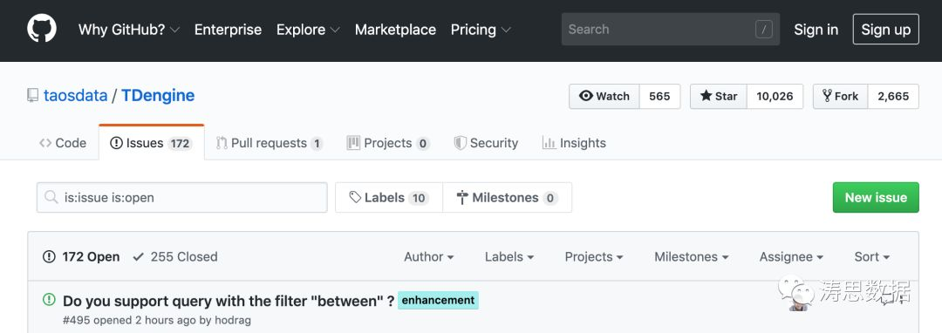Open the Projects tab

pyautogui.click(x=388, y=143)
